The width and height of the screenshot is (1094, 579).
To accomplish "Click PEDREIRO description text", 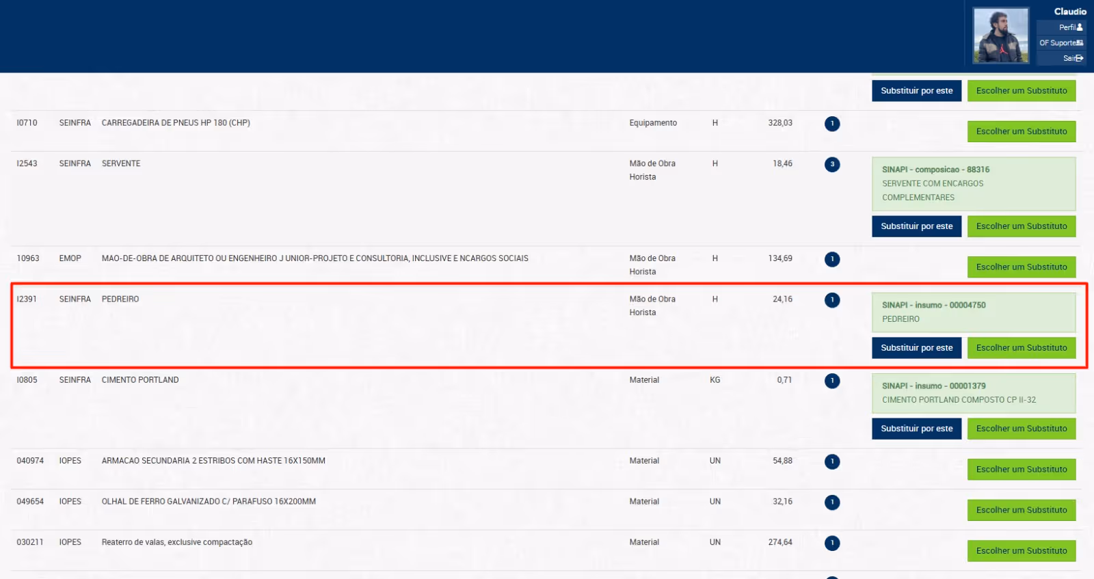I will pyautogui.click(x=120, y=299).
